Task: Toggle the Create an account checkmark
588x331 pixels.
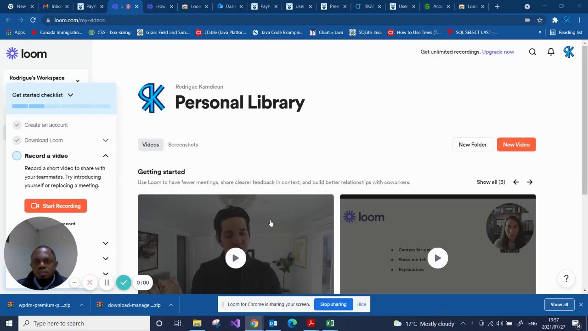Action: tap(17, 125)
